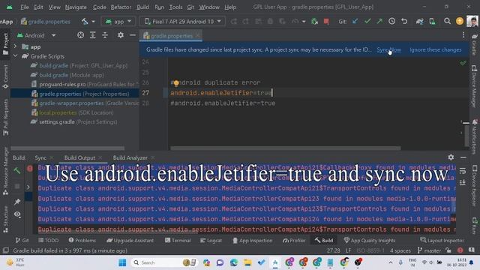Pin the Build tab with pin icon
Image resolution: width=480 pixels, height=270 pixels.
tap(17, 202)
